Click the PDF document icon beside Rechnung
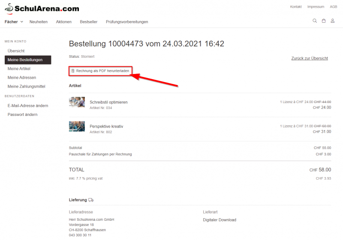 [x=73, y=71]
